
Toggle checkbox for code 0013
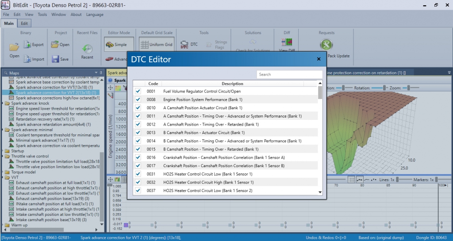138,133
